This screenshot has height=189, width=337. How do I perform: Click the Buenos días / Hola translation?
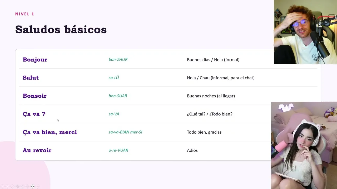(213, 60)
